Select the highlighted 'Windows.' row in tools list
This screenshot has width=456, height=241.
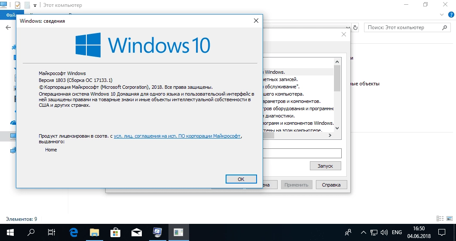click(298, 72)
